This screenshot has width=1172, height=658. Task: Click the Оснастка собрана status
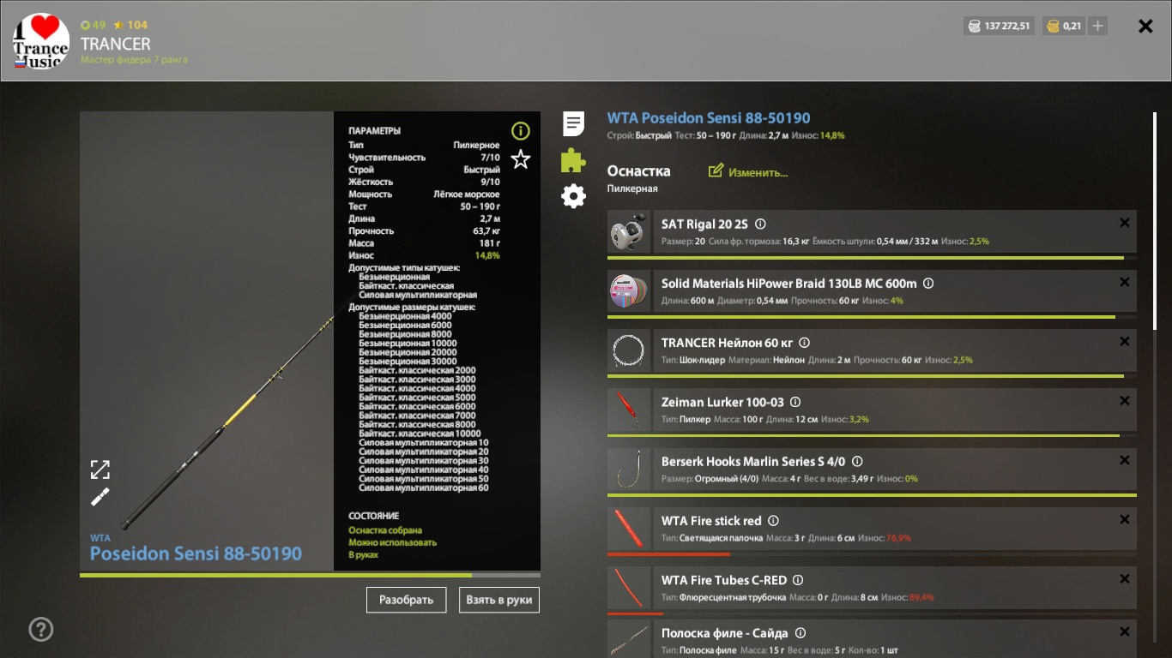(385, 530)
